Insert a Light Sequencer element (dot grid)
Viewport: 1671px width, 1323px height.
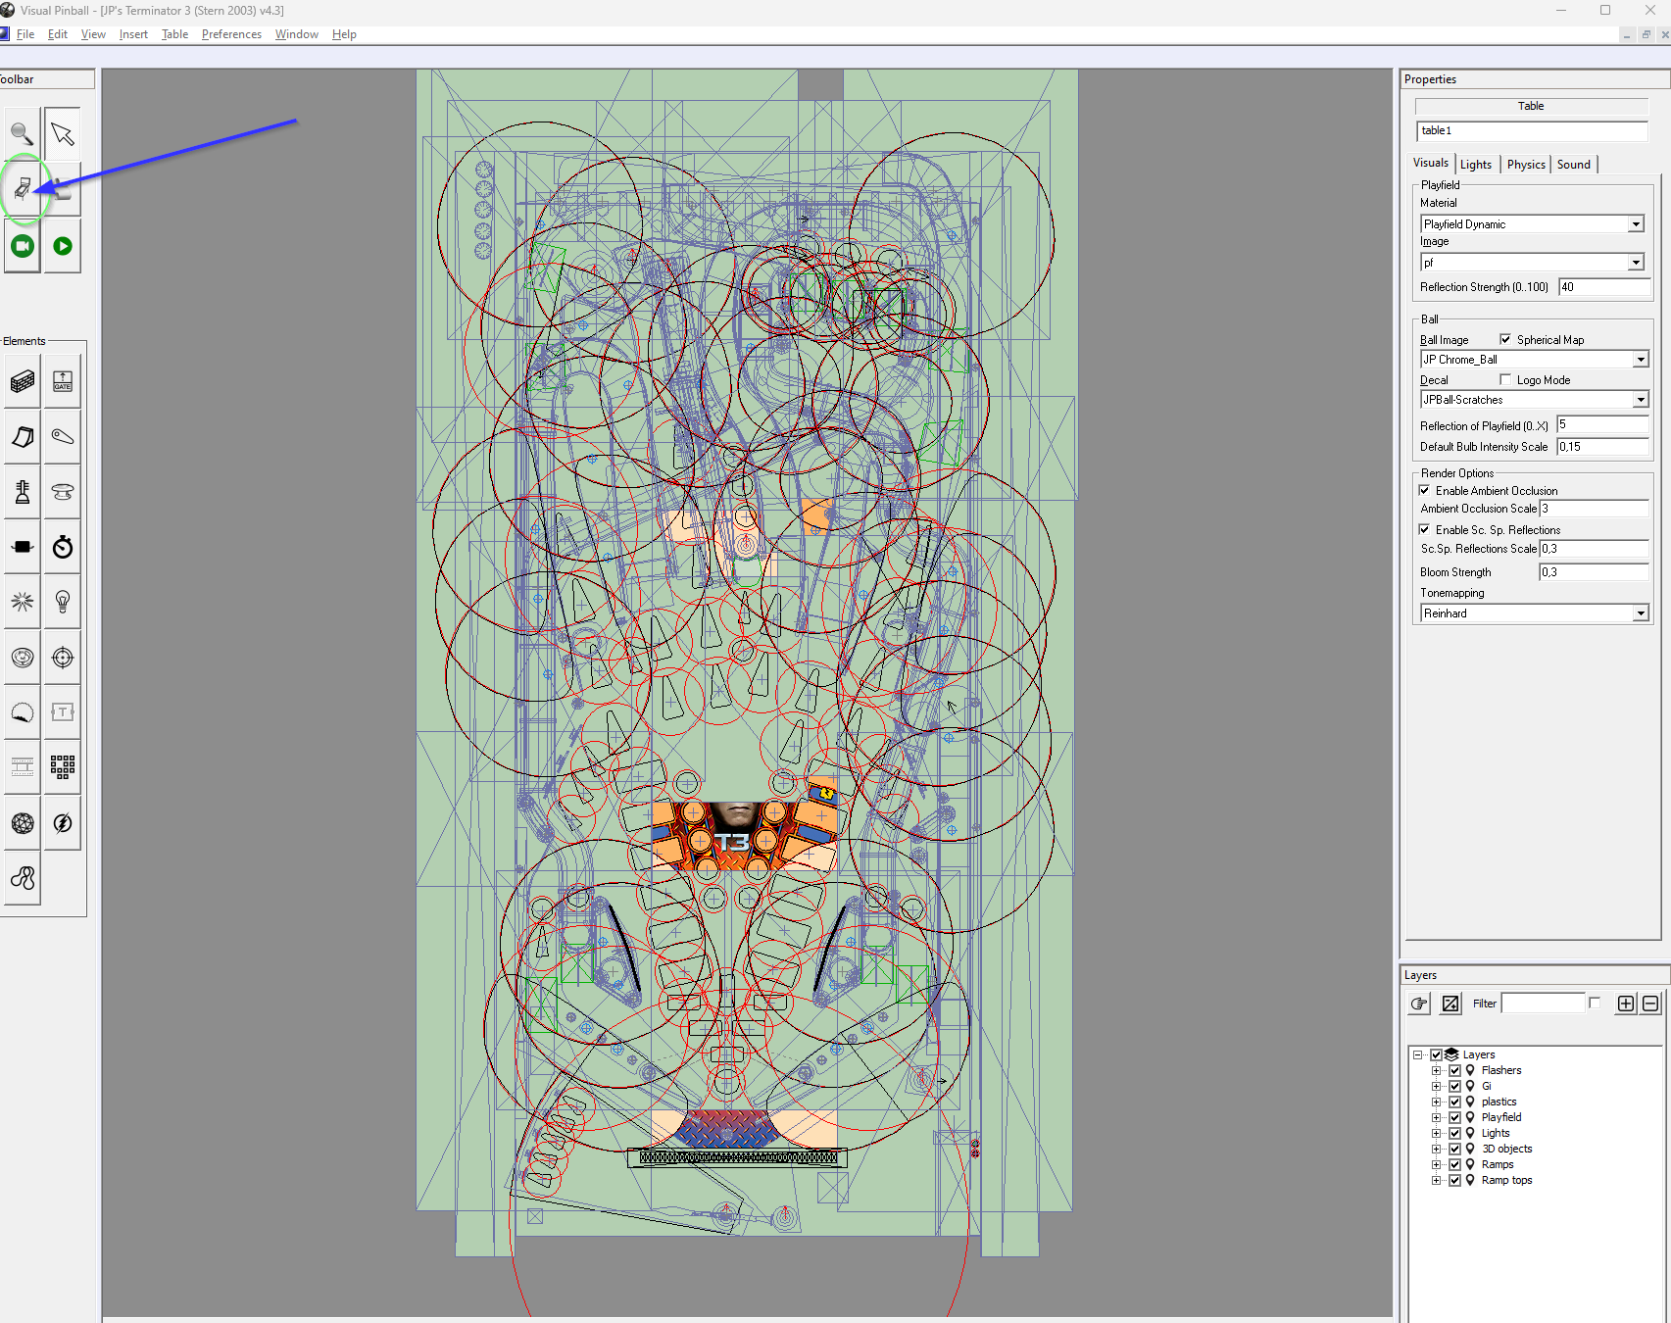coord(63,767)
